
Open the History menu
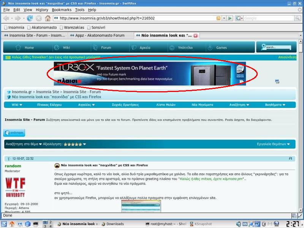(x=42, y=10)
